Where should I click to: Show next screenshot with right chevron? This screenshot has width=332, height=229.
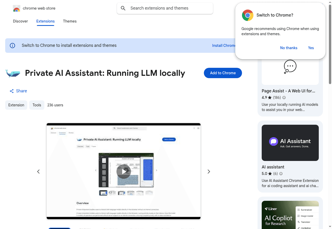[x=209, y=171]
